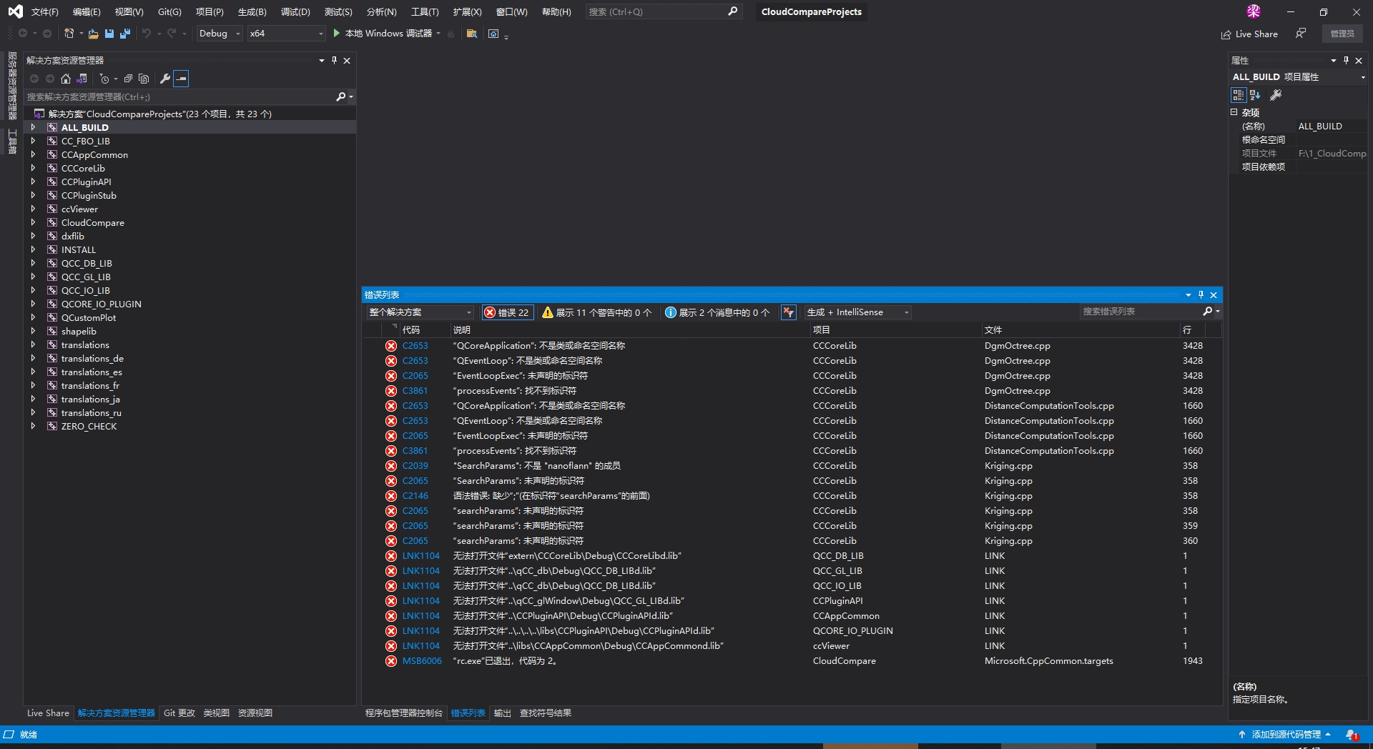Toggle the 错误 22 errors filter

[506, 312]
